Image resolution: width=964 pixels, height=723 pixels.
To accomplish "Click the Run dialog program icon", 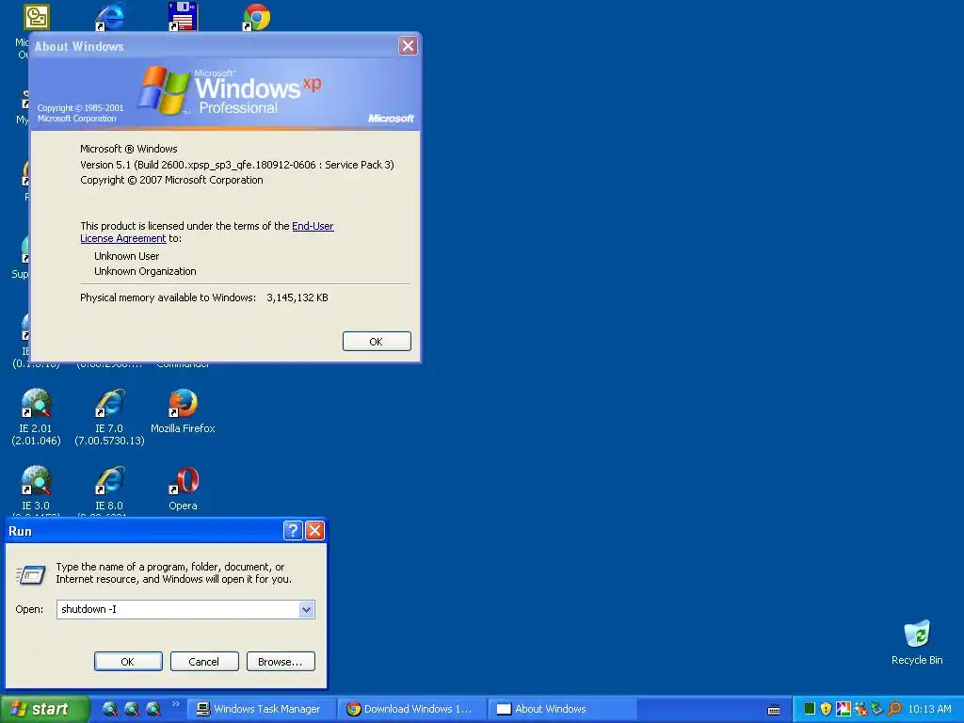I will pos(31,575).
